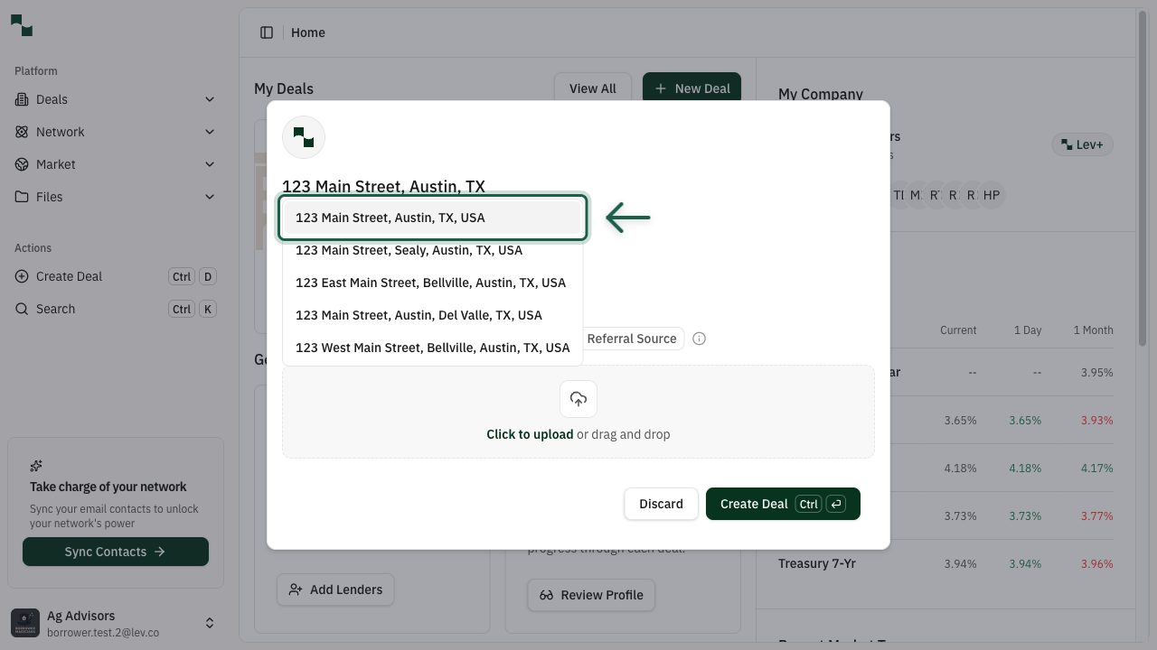1157x650 pixels.
Task: Click the cloud upload icon in the modal
Action: (x=578, y=398)
